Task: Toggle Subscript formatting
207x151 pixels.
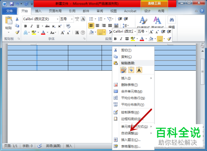Action: [54, 26]
